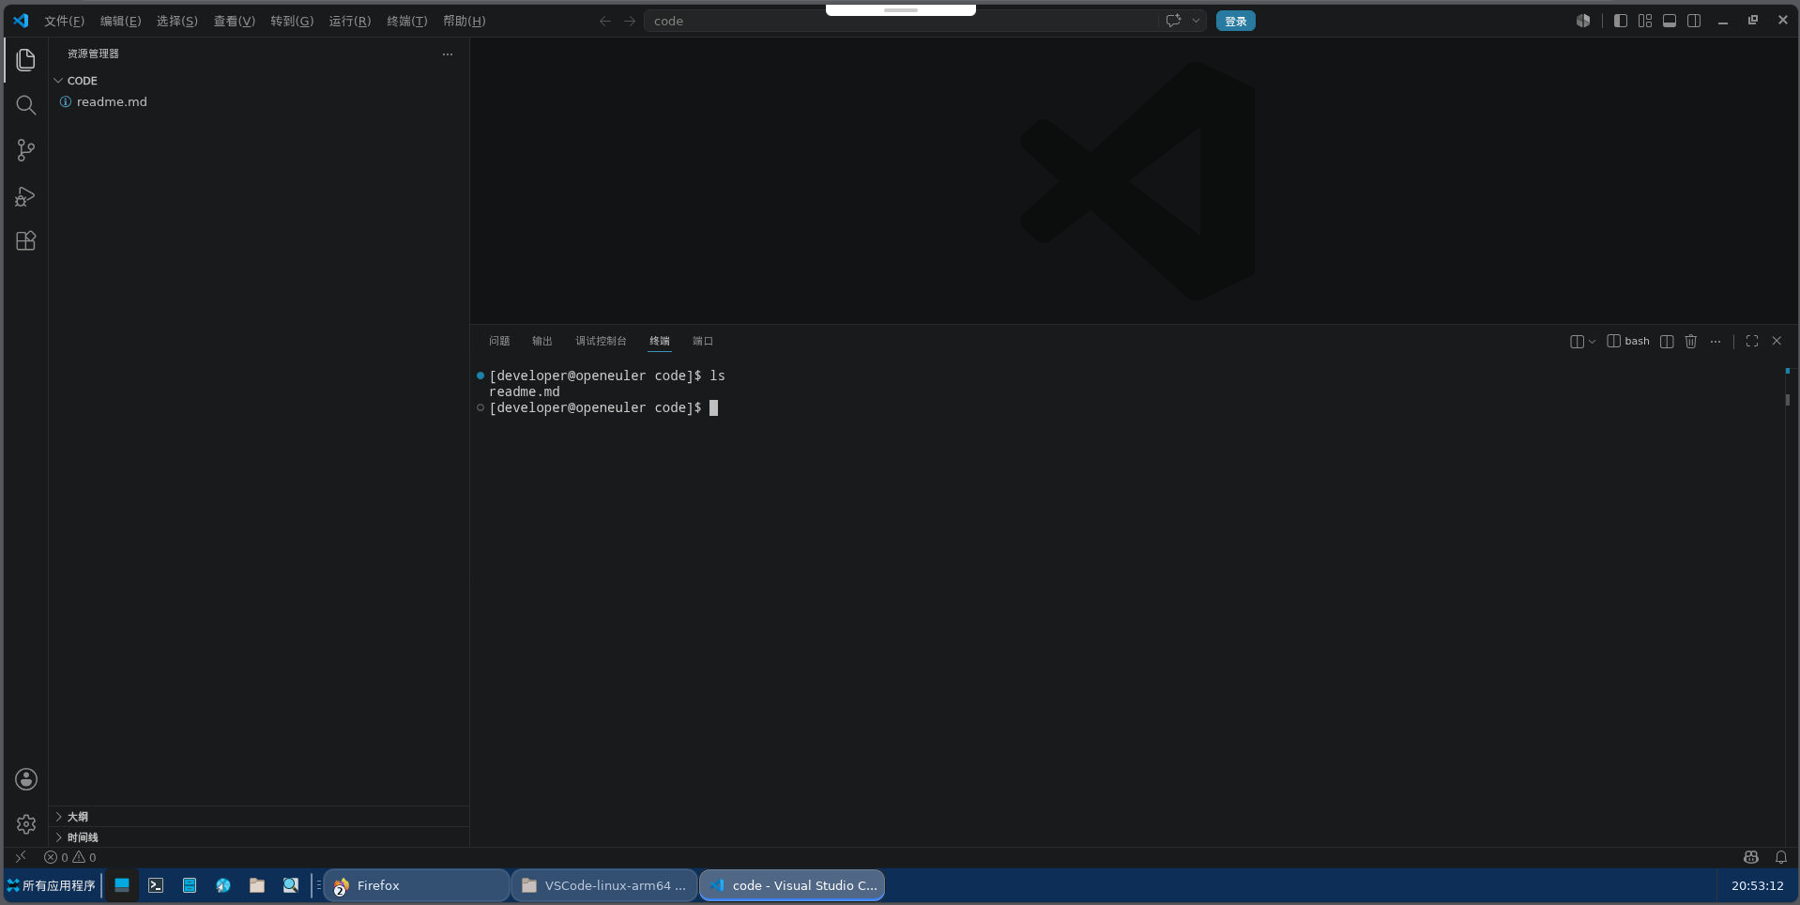The width and height of the screenshot is (1800, 905).
Task: Go back with the left arrow
Action: [x=605, y=21]
